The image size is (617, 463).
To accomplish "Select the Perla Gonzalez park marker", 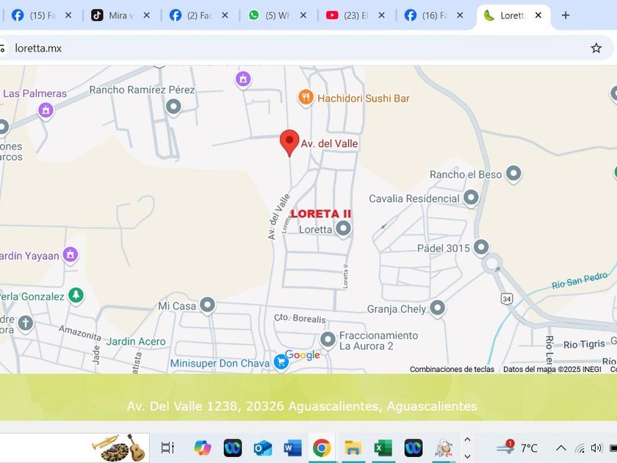I will (76, 295).
